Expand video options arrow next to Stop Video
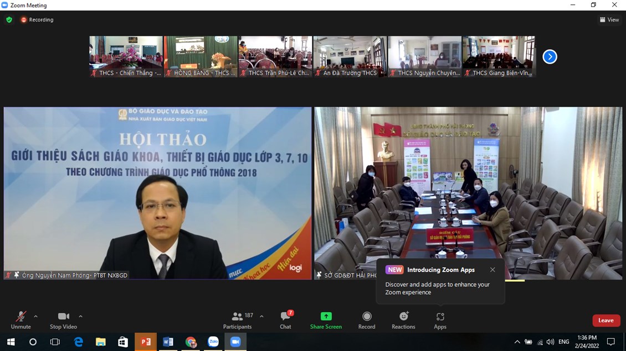Viewport: 626px width, 351px height. [x=80, y=317]
